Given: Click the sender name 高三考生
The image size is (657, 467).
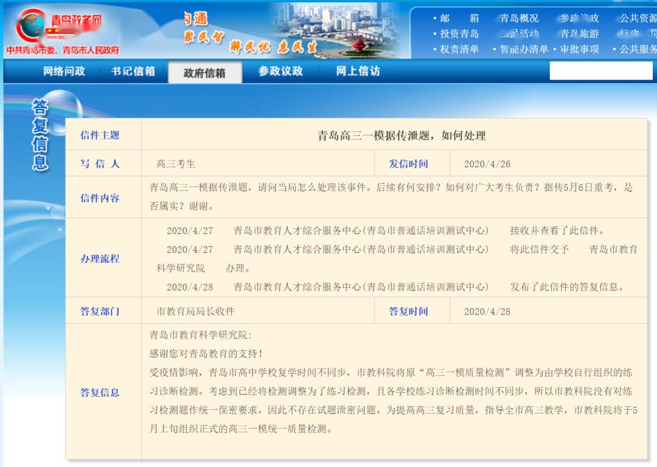Looking at the screenshot, I should [176, 164].
